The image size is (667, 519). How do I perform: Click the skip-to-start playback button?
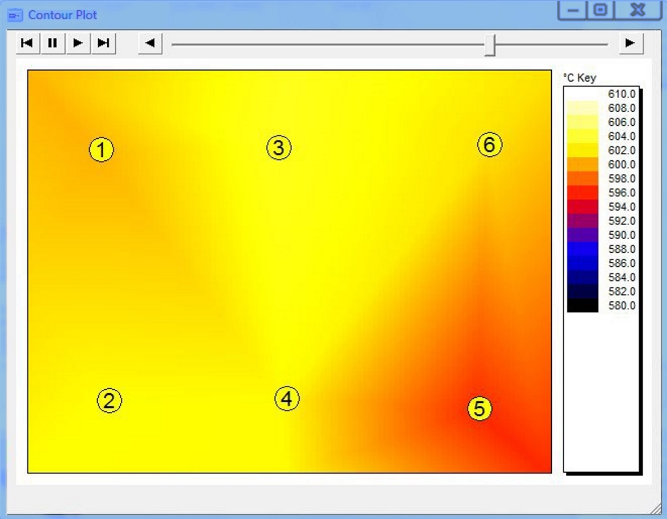[x=26, y=43]
